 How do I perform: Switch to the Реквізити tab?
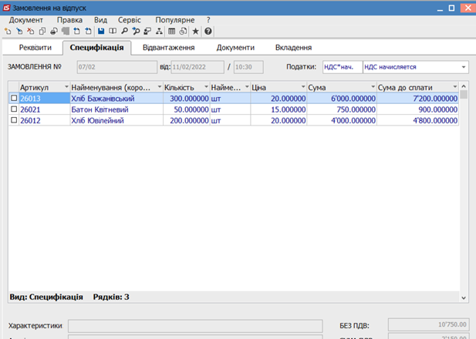pos(35,48)
